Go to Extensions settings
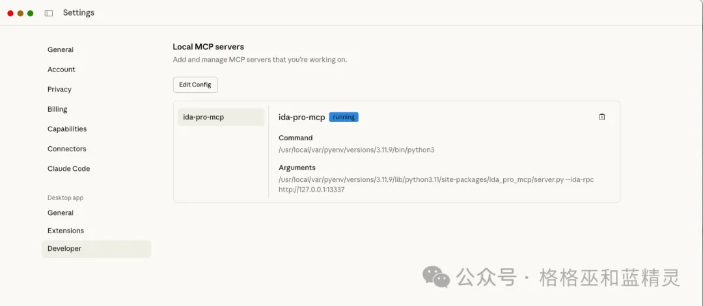 click(x=66, y=231)
